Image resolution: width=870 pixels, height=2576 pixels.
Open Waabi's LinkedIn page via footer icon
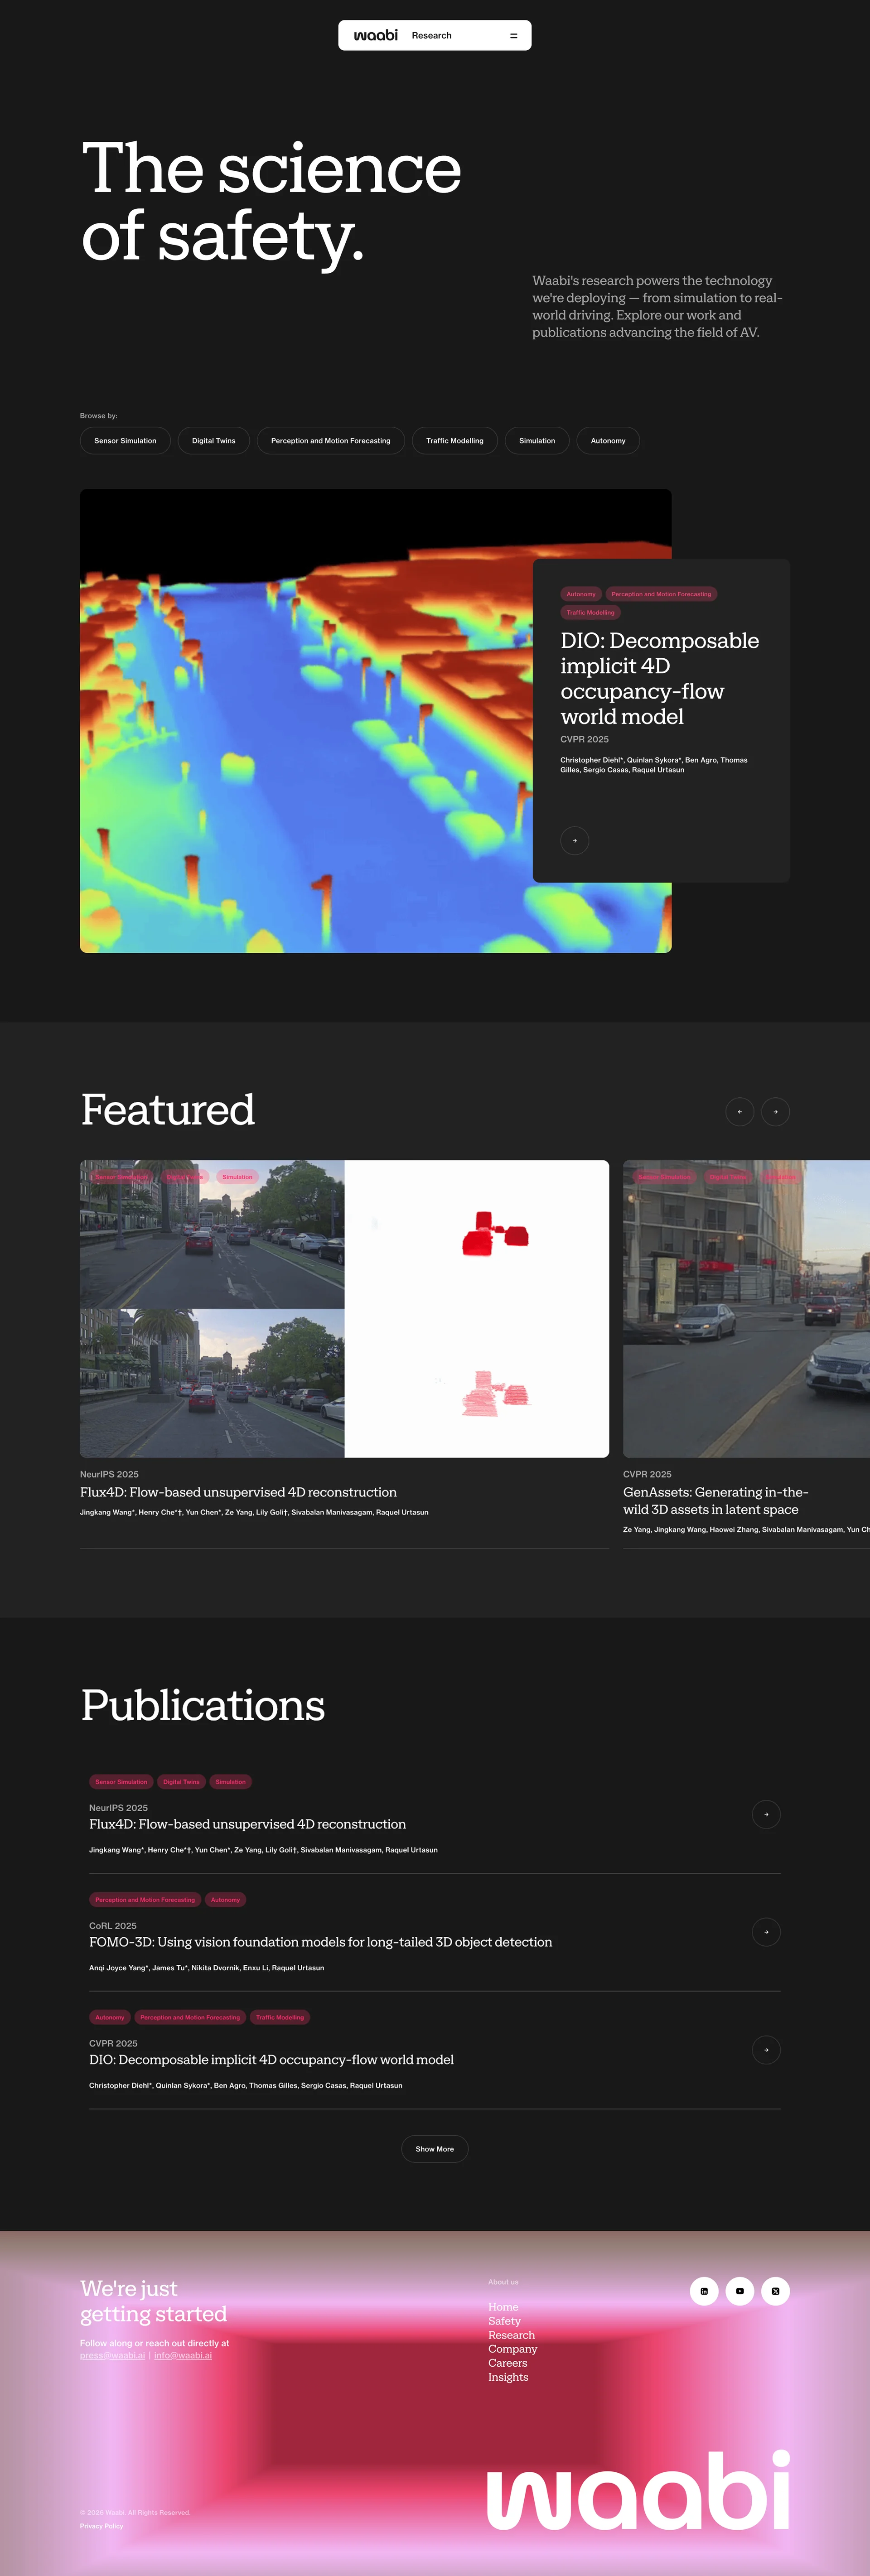705,2291
